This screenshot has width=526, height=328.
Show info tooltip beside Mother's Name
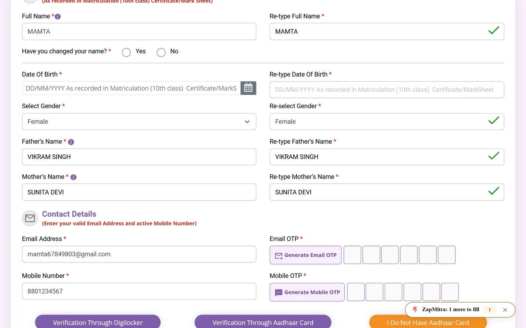point(74,177)
